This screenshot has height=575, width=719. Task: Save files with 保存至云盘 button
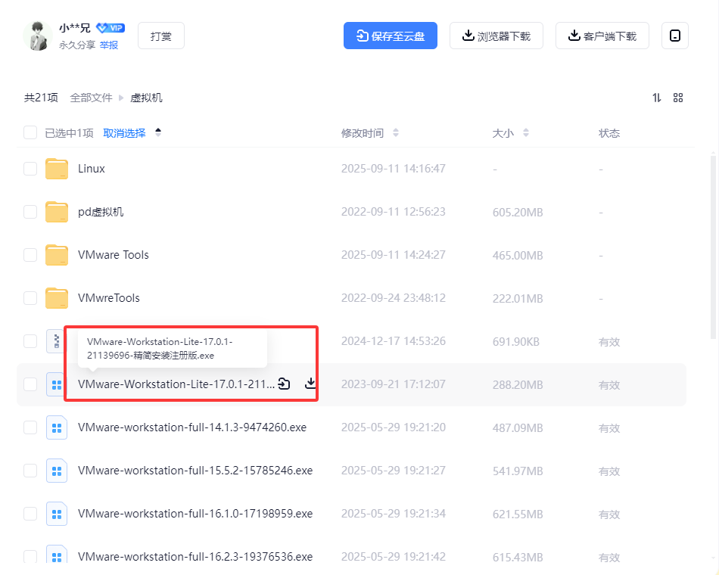tap(391, 36)
